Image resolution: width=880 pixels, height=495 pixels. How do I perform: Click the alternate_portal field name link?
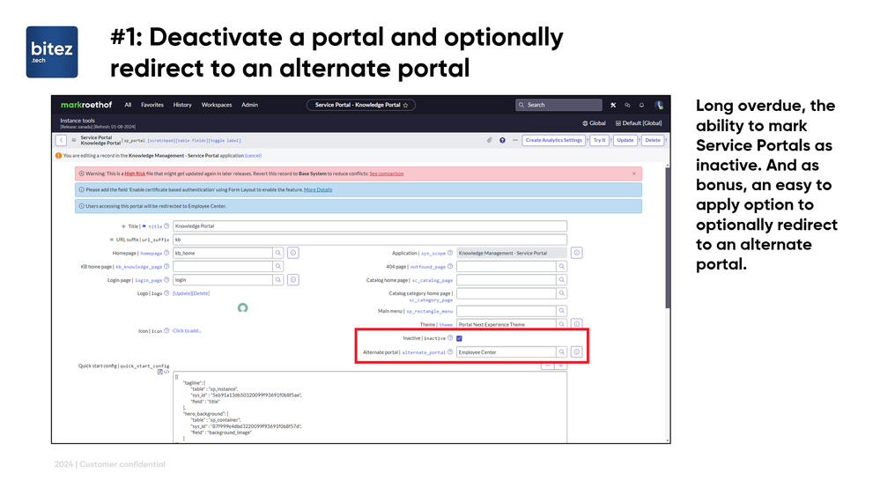coord(424,353)
